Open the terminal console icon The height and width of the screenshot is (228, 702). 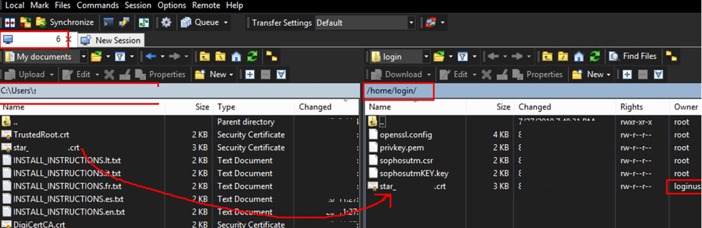108,22
